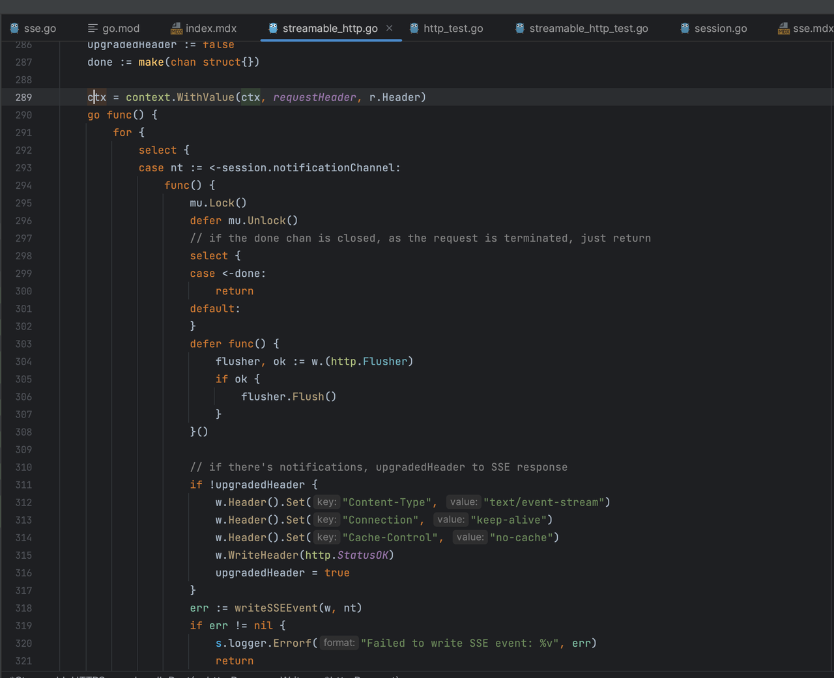Click the MDX file icon on index.mdx tab
The height and width of the screenshot is (678, 834).
(x=176, y=28)
